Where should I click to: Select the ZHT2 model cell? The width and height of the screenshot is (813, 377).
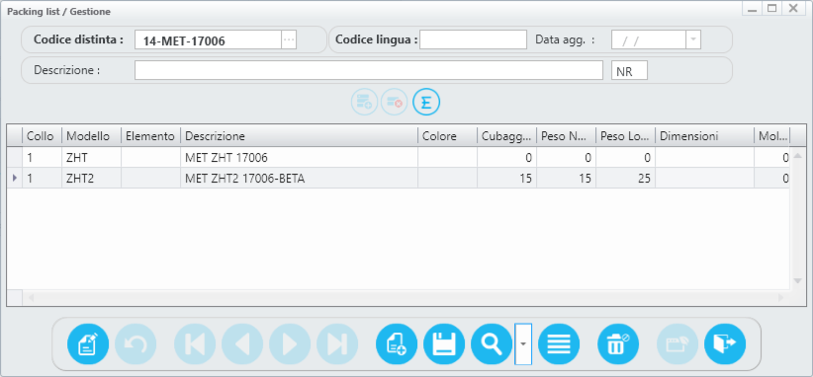(91, 179)
